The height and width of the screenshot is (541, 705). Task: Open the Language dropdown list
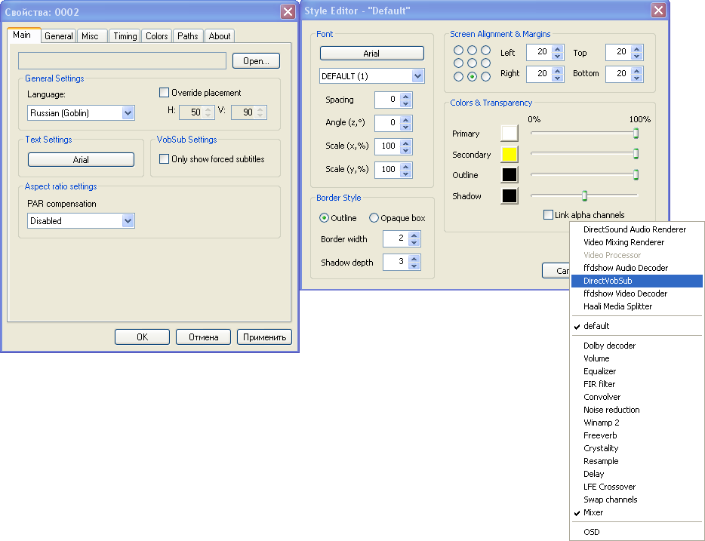pos(128,113)
